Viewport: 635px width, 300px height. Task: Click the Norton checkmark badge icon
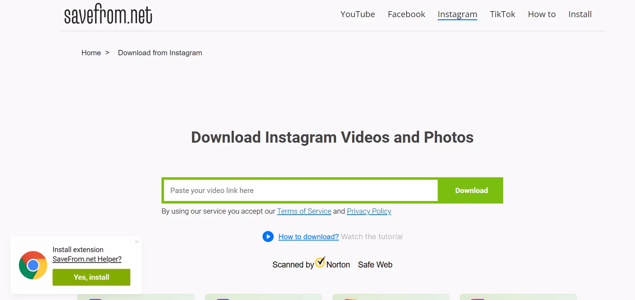pyautogui.click(x=320, y=262)
